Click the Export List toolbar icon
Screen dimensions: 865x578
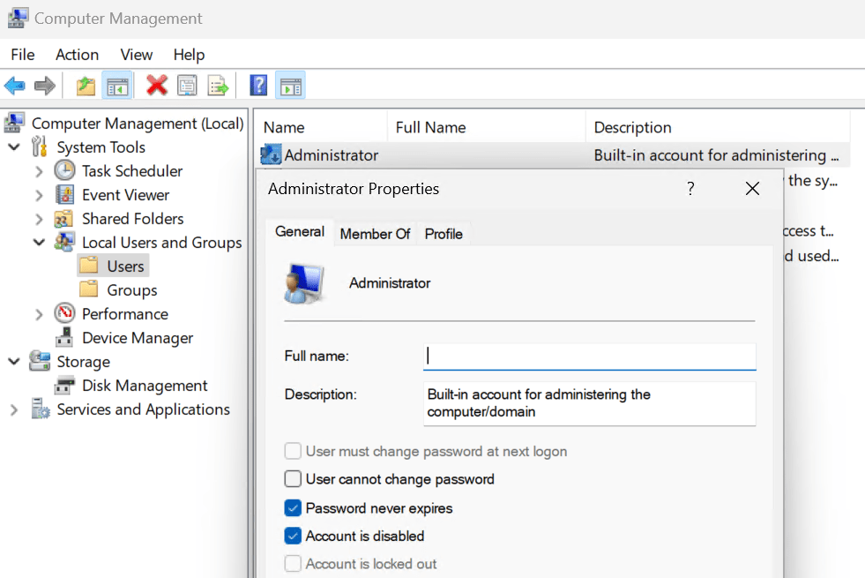218,86
